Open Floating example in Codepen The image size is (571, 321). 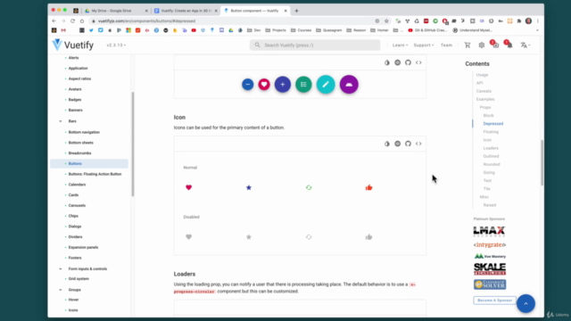tap(397, 62)
